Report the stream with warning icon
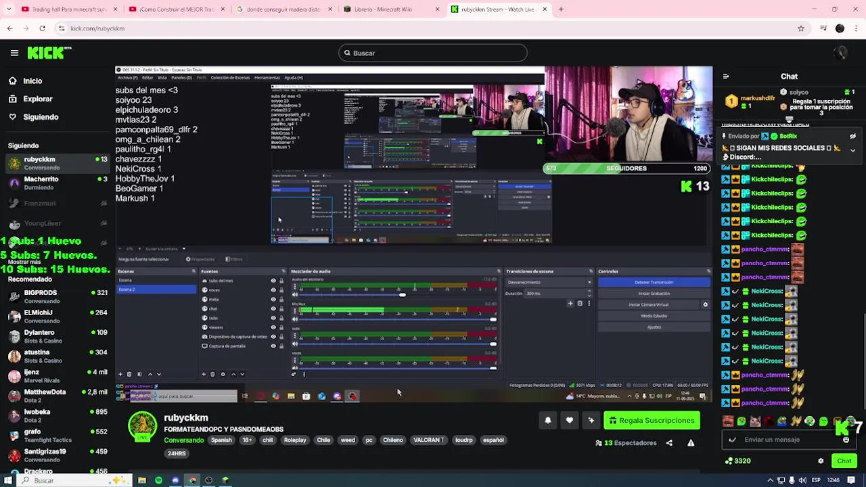This screenshot has width=866, height=487. pos(691,443)
